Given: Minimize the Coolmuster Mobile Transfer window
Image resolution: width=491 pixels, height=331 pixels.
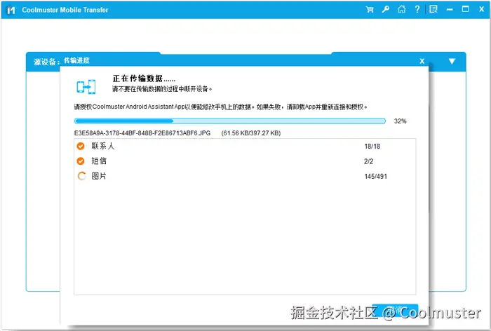Looking at the screenshot, I should 450,10.
